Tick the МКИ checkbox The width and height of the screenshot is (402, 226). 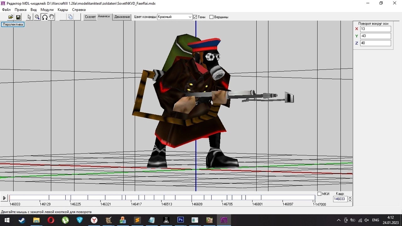[319, 194]
